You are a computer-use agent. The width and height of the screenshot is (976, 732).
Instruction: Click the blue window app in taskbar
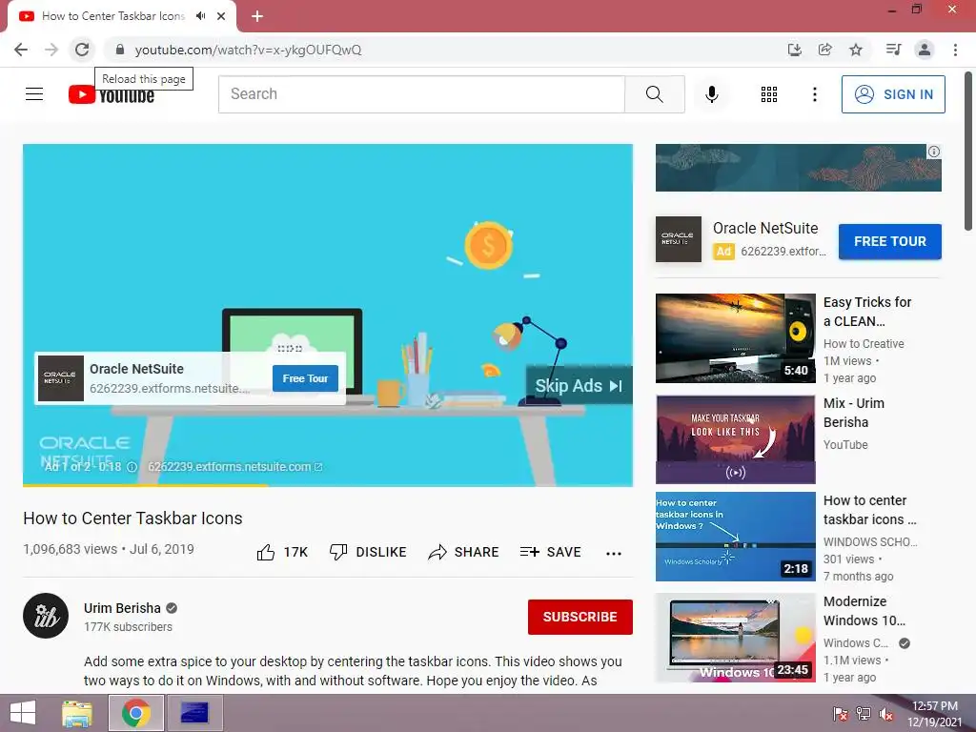194,713
